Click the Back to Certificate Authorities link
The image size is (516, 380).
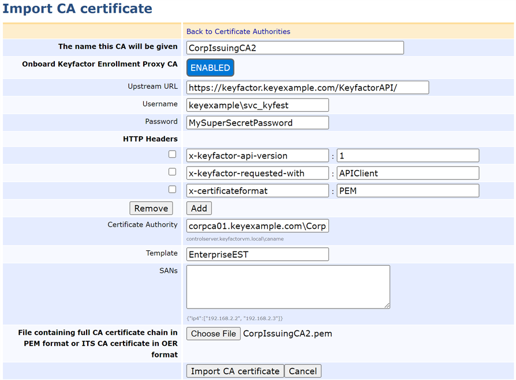click(238, 31)
